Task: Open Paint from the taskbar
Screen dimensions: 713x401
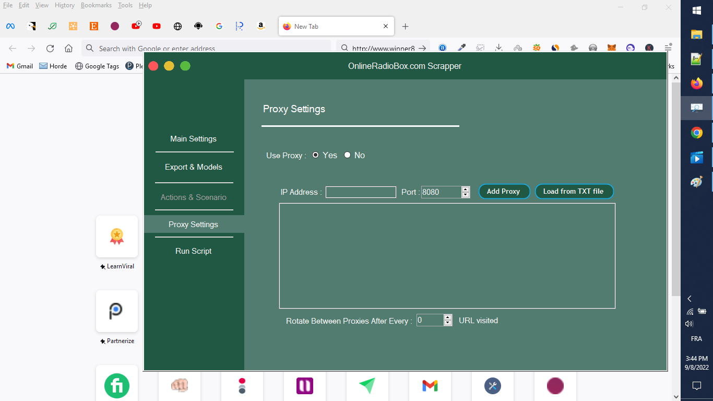Action: (x=697, y=182)
